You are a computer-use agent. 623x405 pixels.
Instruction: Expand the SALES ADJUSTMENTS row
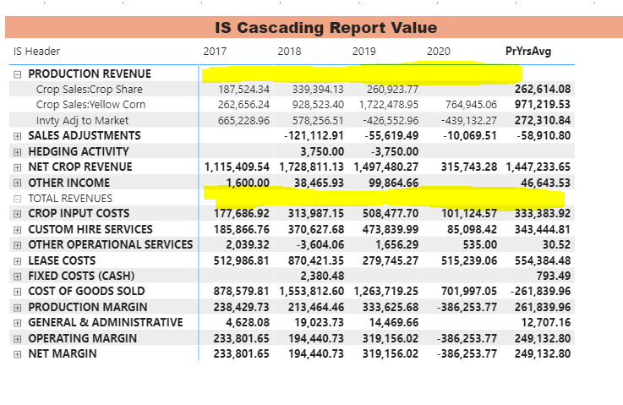(x=17, y=136)
